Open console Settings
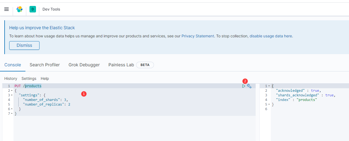 point(29,78)
